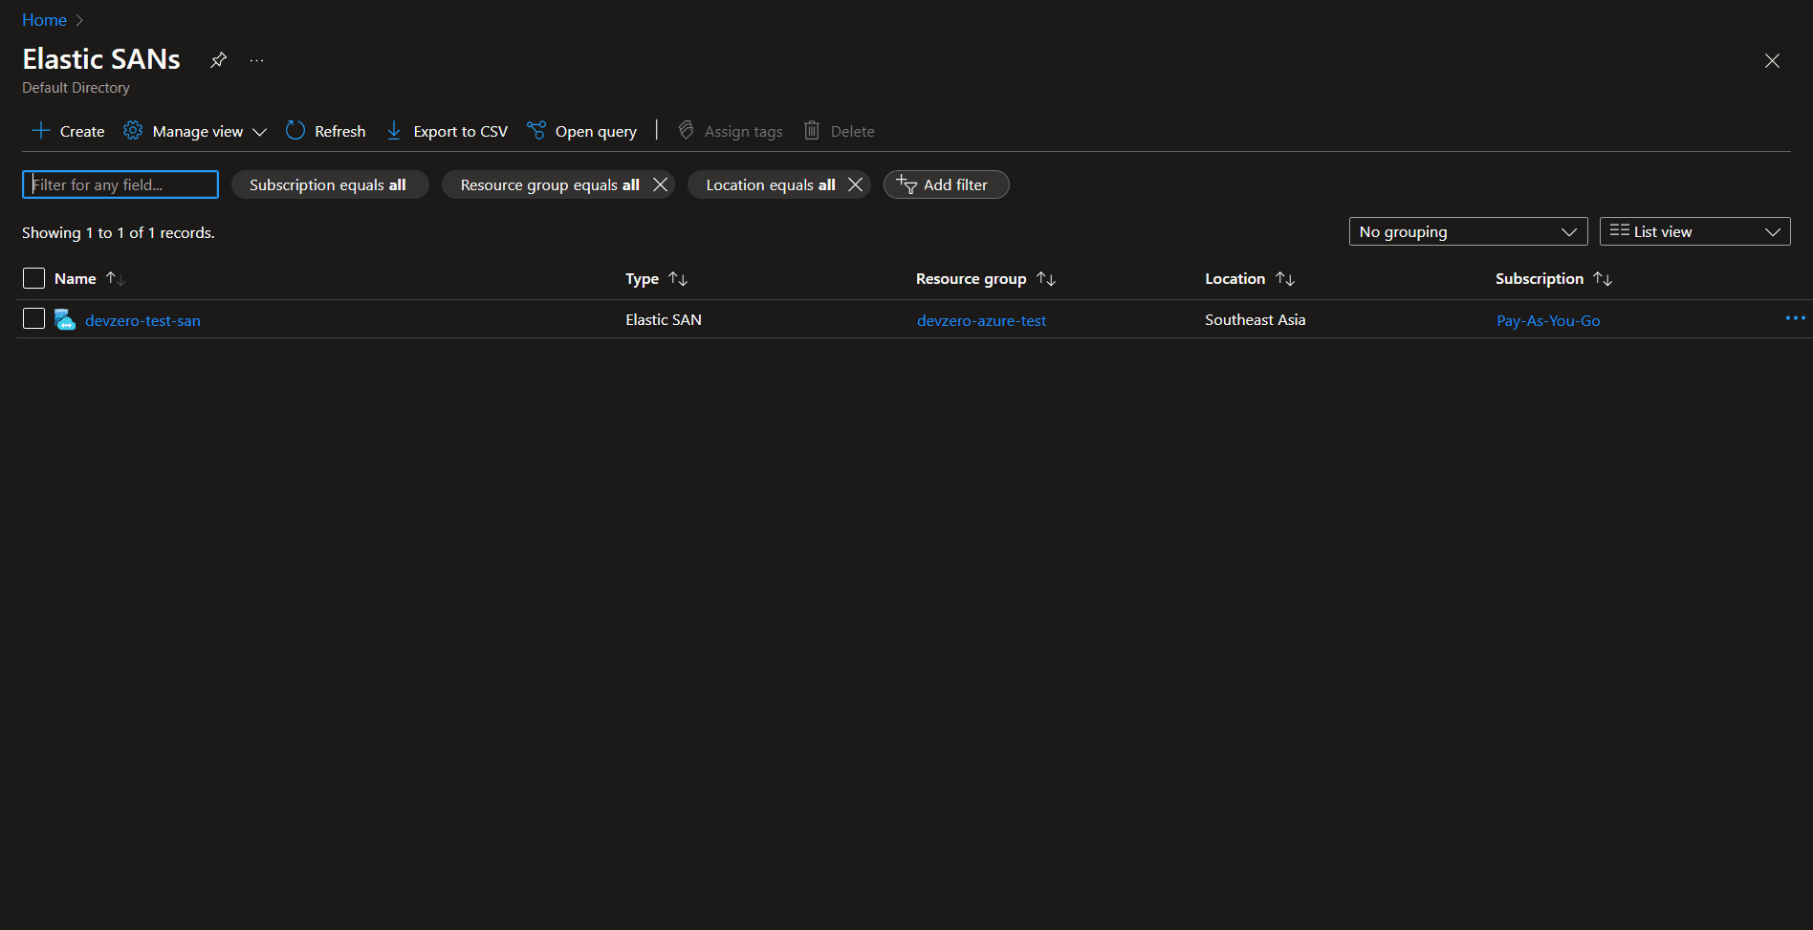Viewport: 1813px width, 930px height.
Task: Expand the Manage view menu
Action: point(194,130)
